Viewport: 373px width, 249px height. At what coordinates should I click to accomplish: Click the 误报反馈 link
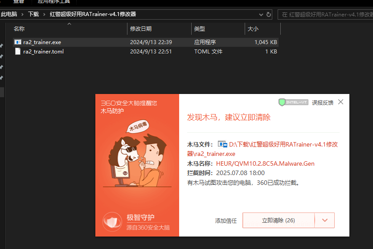[322, 102]
